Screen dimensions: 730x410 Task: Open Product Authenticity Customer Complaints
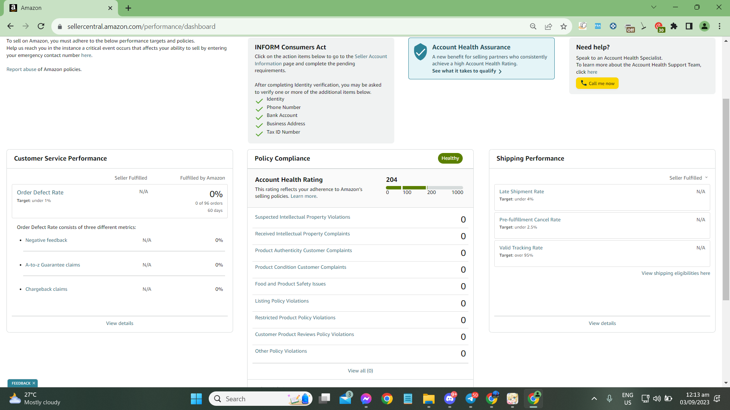pos(303,251)
